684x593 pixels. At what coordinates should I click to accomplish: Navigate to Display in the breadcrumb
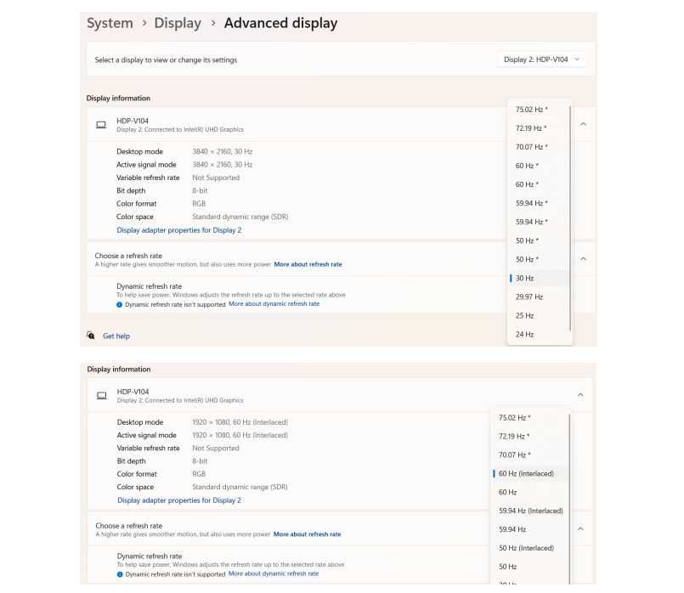(x=178, y=24)
